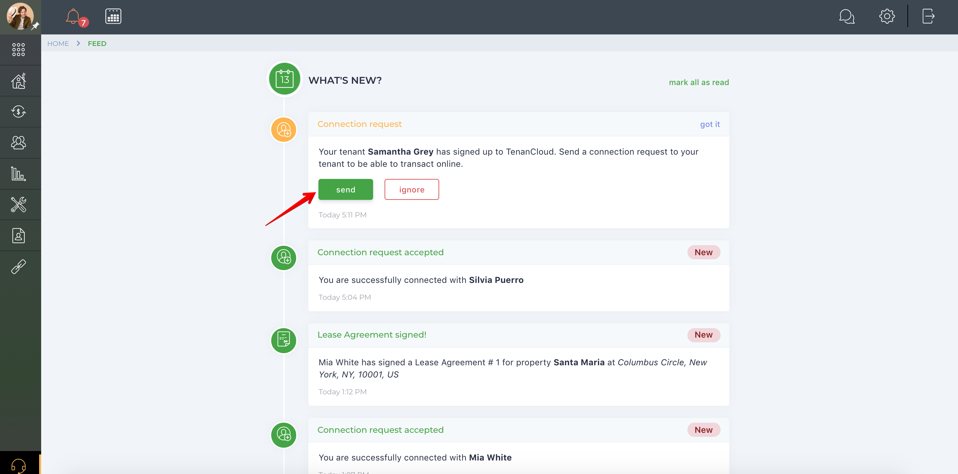This screenshot has width=958, height=474.
Task: Click New badge on Lease Agreement card
Action: (x=704, y=335)
